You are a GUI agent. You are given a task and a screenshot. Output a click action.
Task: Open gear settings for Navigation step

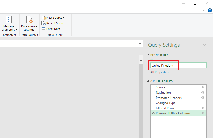(x=203, y=93)
